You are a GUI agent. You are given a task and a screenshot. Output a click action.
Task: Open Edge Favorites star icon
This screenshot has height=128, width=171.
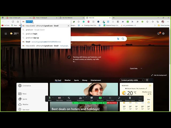(x=153, y=22)
